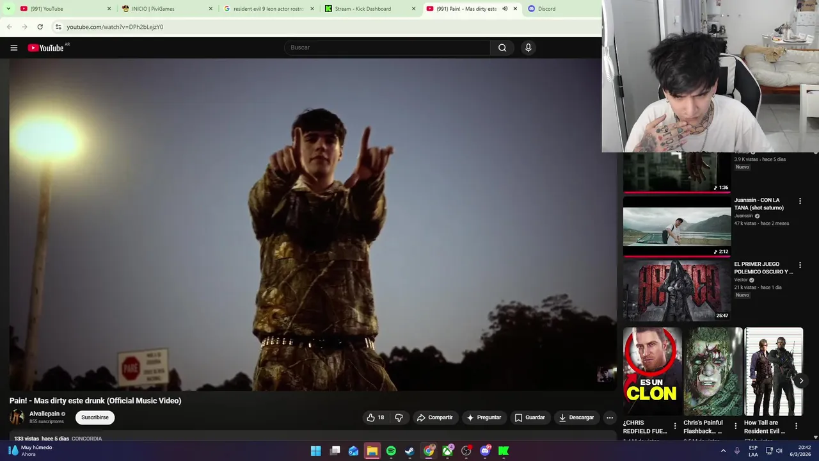
Task: View site information icon in address bar
Action: pos(58,27)
